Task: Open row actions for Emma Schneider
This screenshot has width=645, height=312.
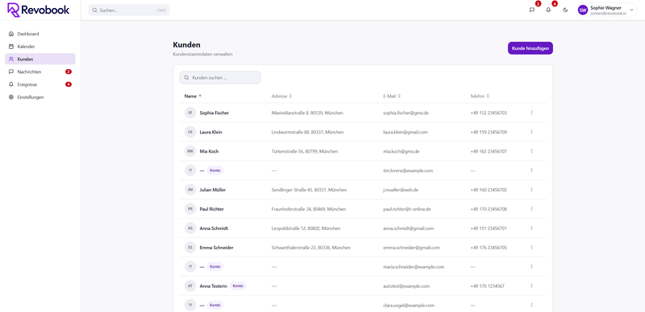Action: 531,248
